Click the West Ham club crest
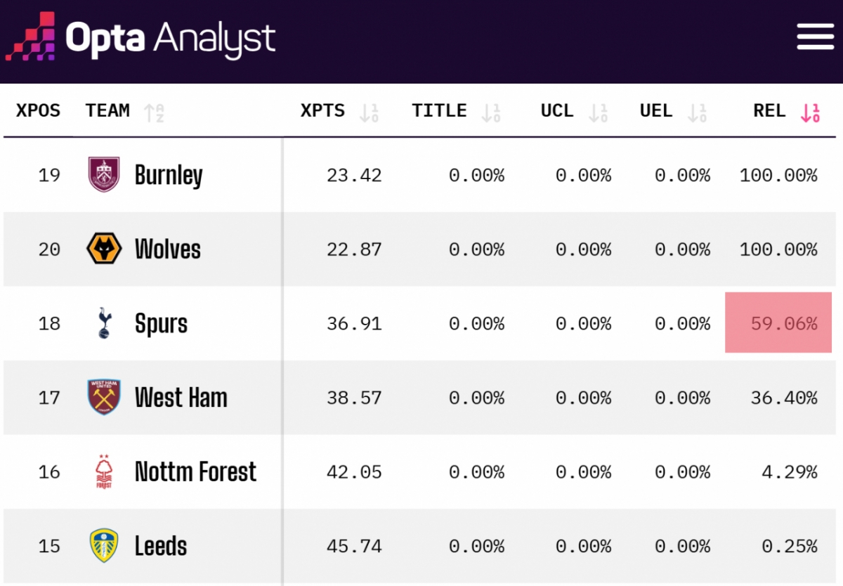Image resolution: width=843 pixels, height=586 pixels. [104, 398]
